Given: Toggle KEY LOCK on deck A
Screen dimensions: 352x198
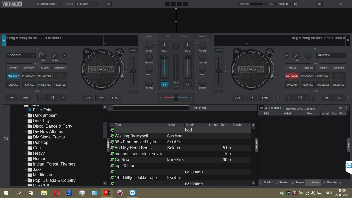Looking at the screenshot, I should (x=13, y=76).
